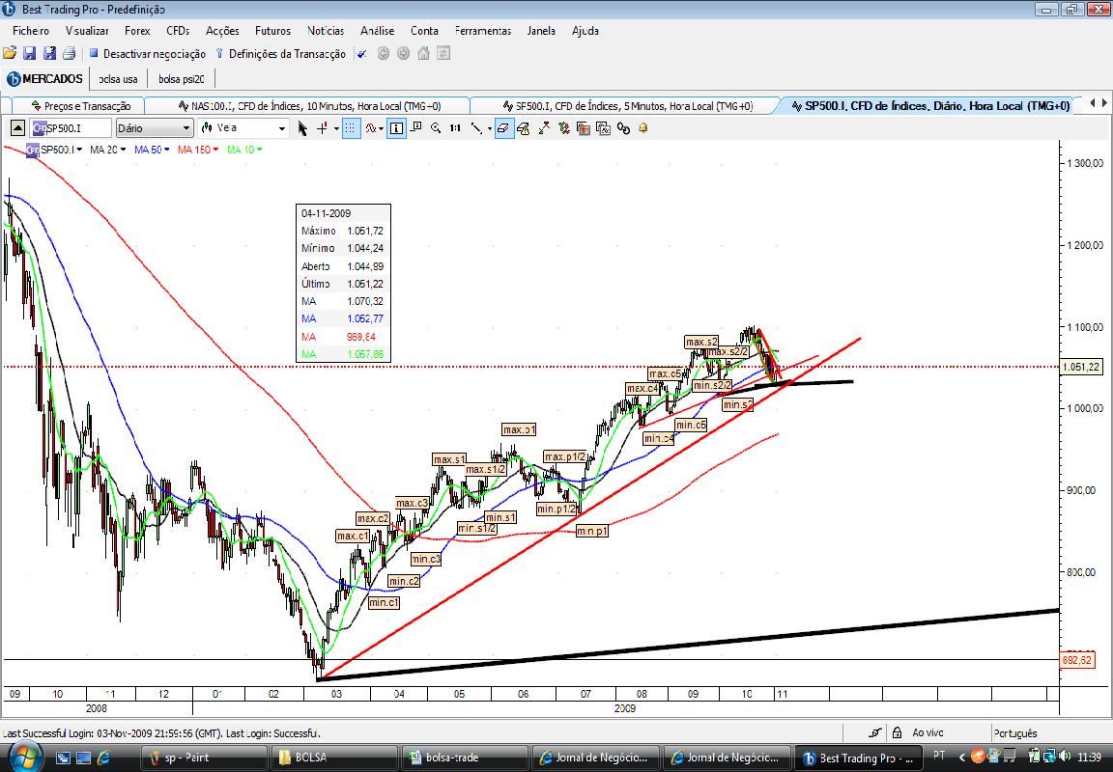Open the Ferramentas menu

(x=483, y=31)
